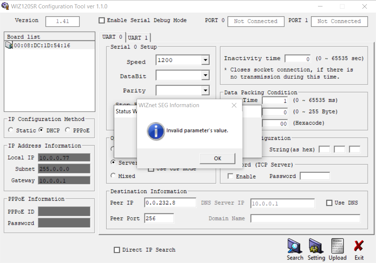Select board icon 00:08:DC:1D:54:16
Image resolution: width=376 pixels, height=263 pixels.
[9, 45]
